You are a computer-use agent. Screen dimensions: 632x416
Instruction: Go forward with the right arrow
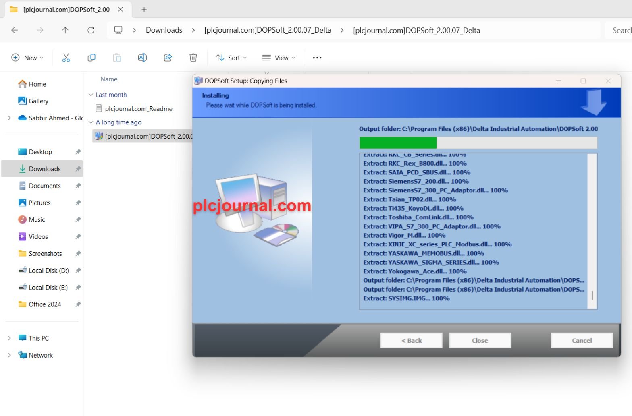coord(40,30)
